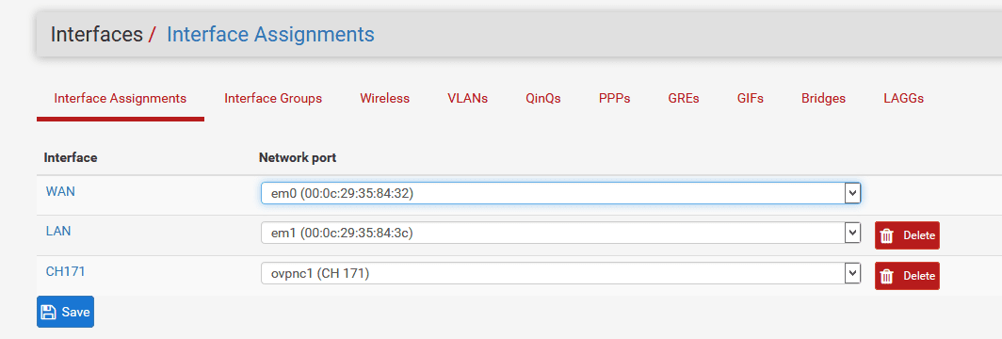Switch to the Wireless tab
The height and width of the screenshot is (339, 1002).
[x=384, y=99]
